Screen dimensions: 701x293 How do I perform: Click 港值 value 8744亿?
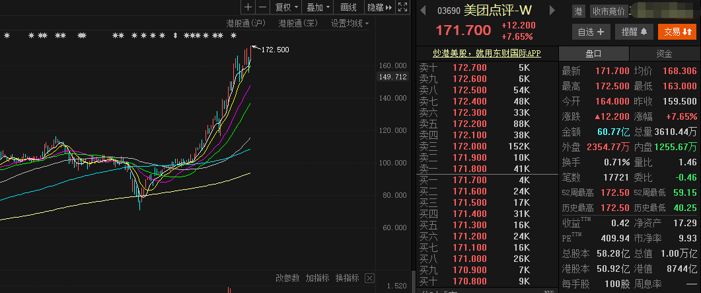[682, 269]
